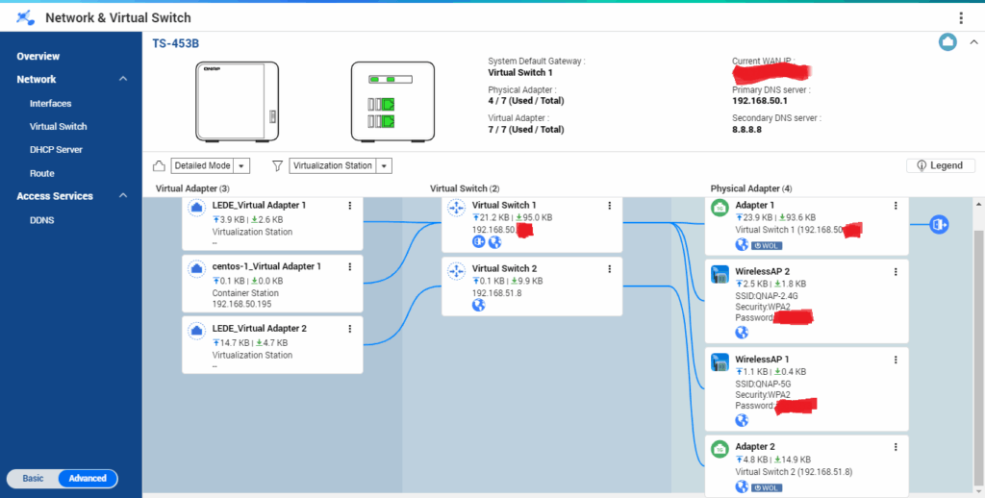The height and width of the screenshot is (498, 985).
Task: Click the 'Virtual Switch 1' default gateway value
Action: 520,73
